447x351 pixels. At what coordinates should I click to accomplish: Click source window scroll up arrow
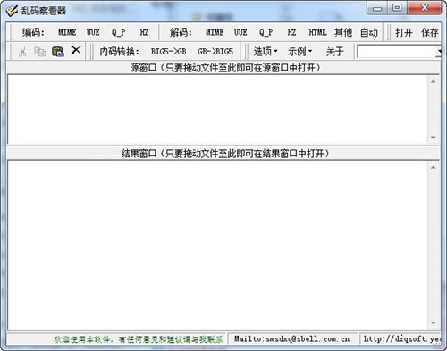(x=434, y=81)
